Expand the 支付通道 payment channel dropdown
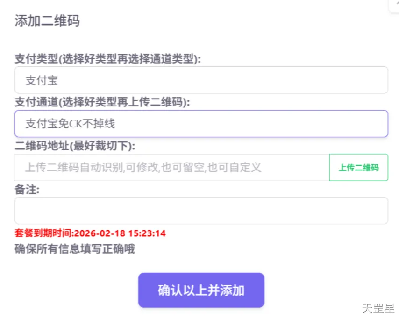399x318 pixels. (201, 124)
